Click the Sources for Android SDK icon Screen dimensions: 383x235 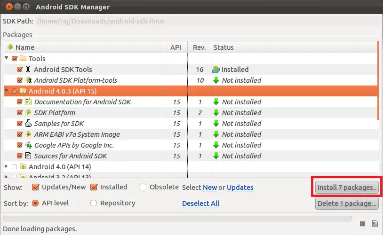coord(28,156)
